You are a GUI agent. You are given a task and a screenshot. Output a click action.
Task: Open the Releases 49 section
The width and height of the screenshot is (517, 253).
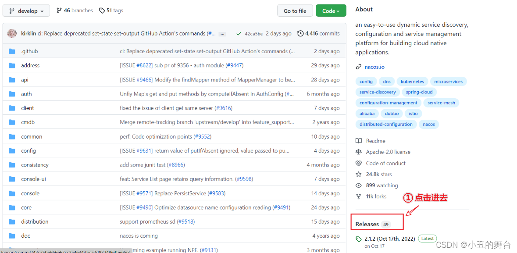point(372,224)
